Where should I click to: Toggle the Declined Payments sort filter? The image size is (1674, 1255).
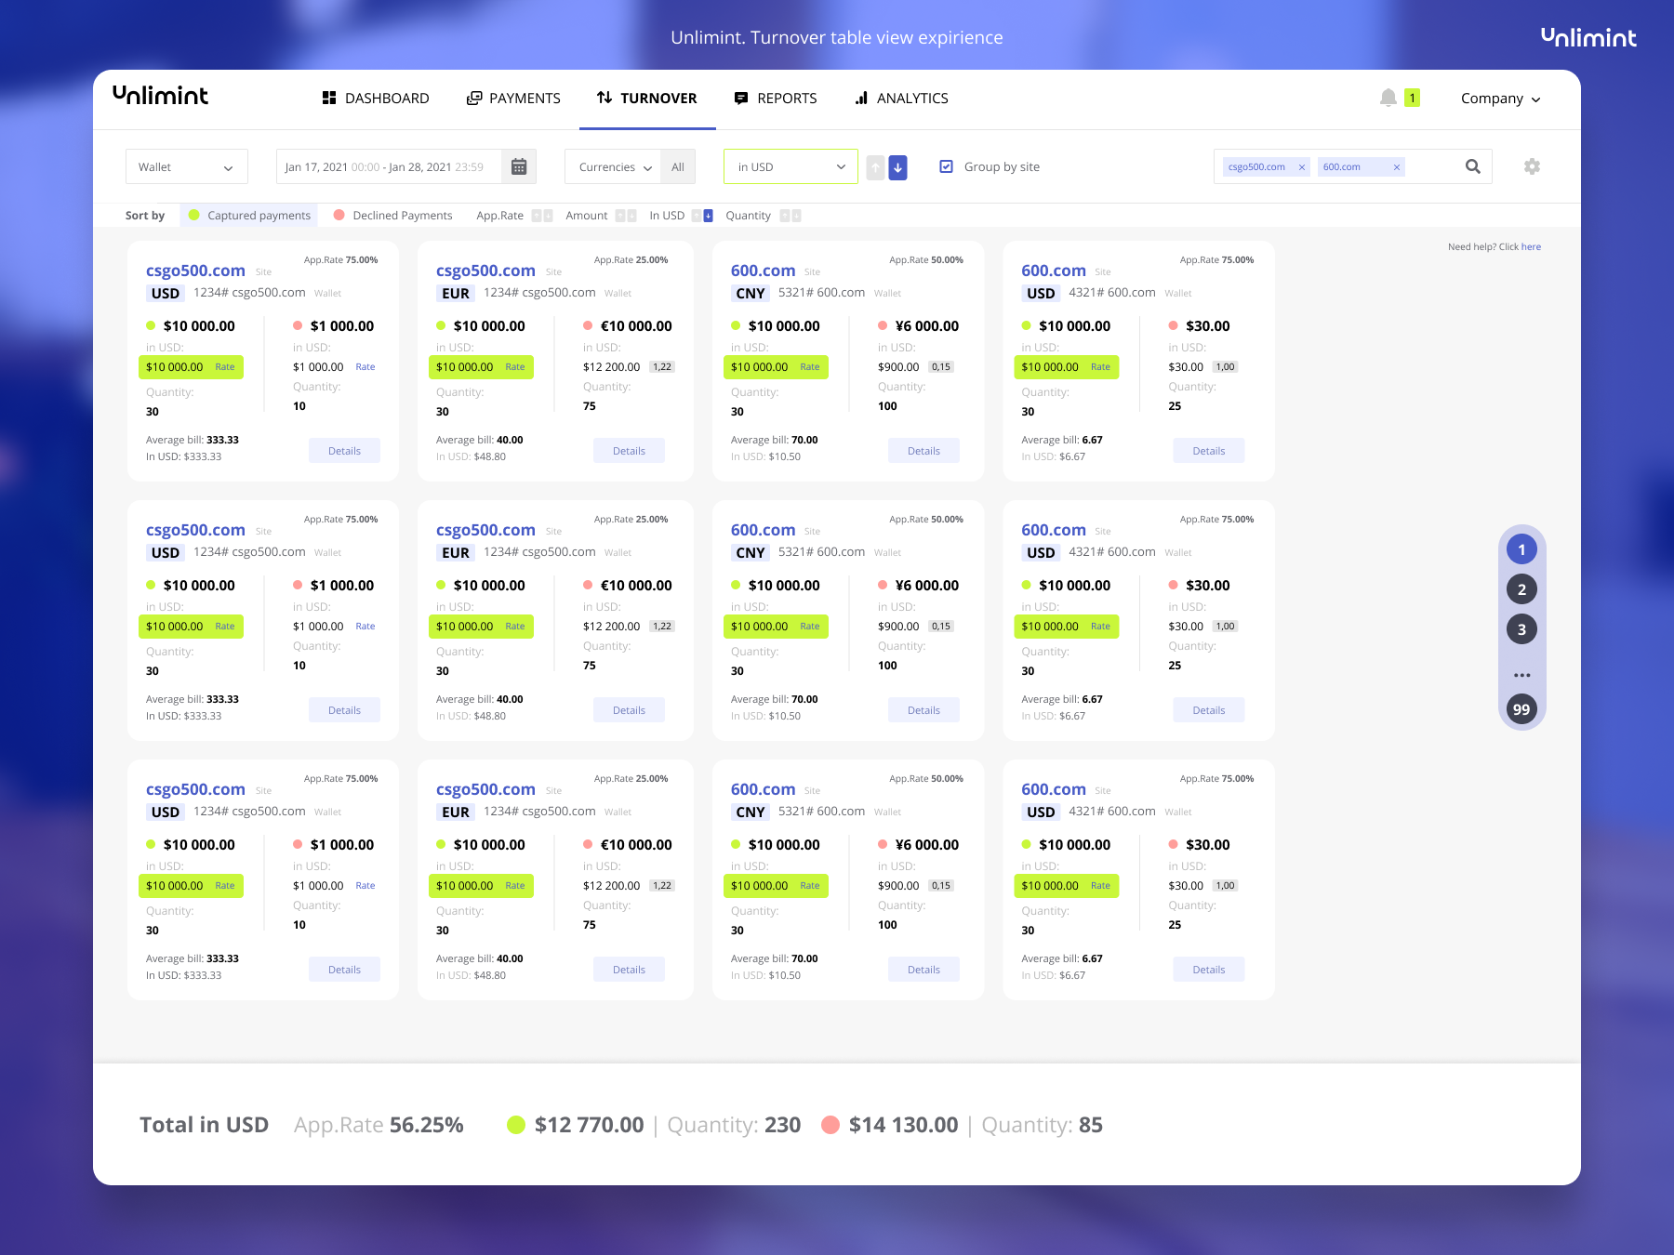point(392,216)
